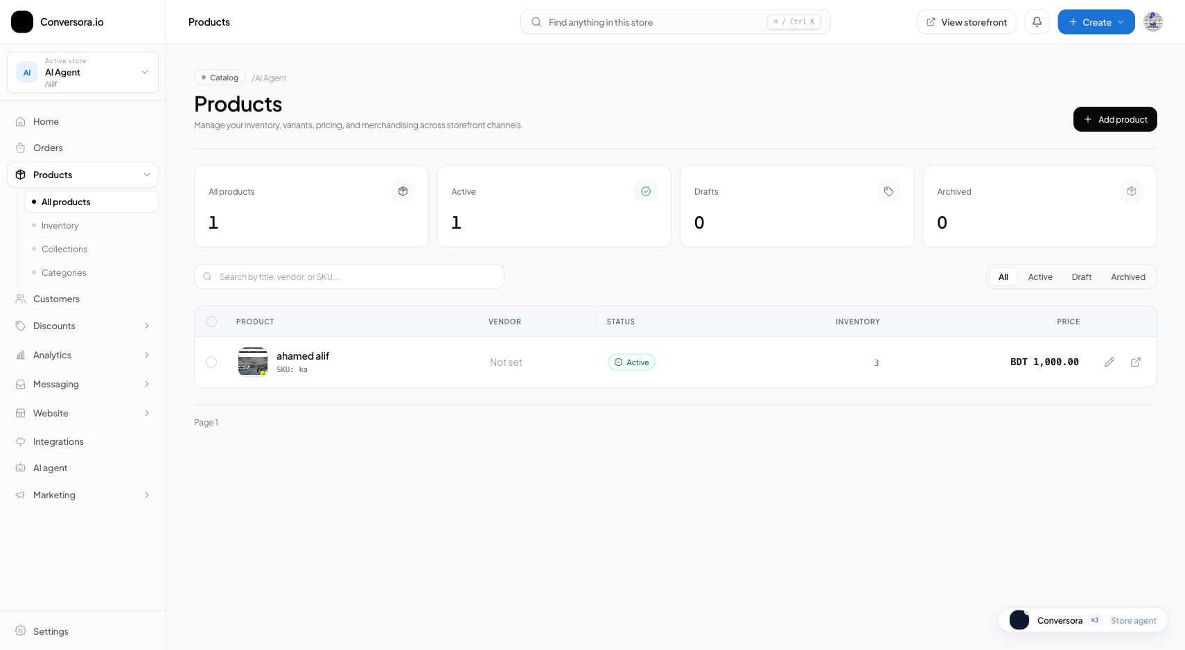Open the Collections submenu item
Image resolution: width=1185 pixels, height=650 pixels.
tap(91, 249)
